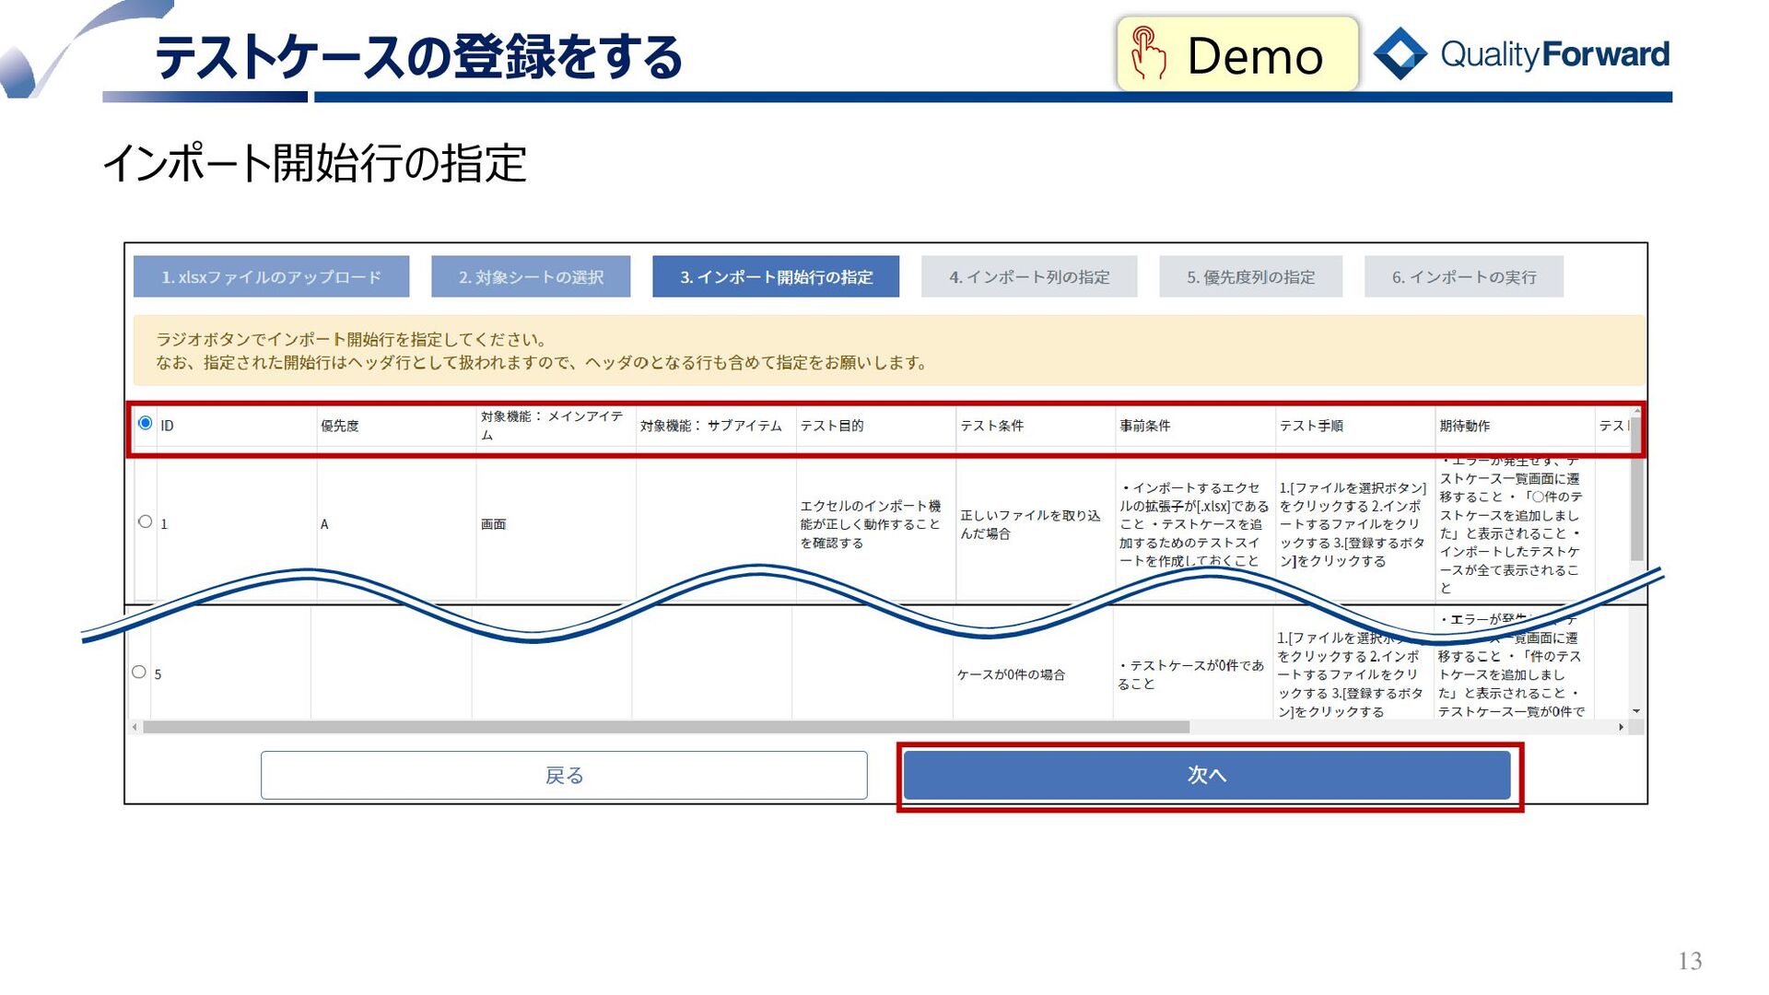Click the テスト手順 column header cell
This screenshot has height=995, width=1769.
(1310, 426)
